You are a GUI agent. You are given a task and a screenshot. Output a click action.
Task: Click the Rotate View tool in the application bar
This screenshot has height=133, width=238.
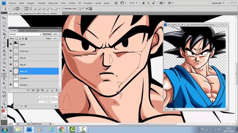[154, 3]
